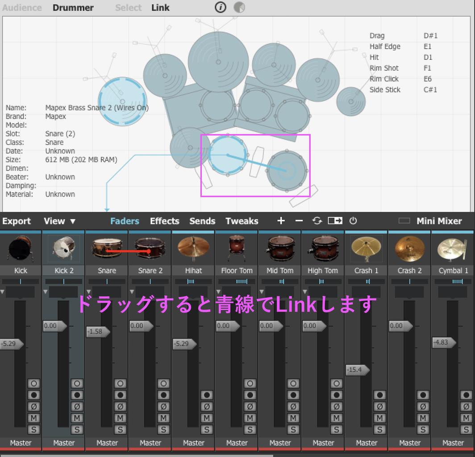Image resolution: width=475 pixels, height=457 pixels.
Task: Click the Cymbal 1 fader handle at -4.83
Action: pyautogui.click(x=444, y=342)
